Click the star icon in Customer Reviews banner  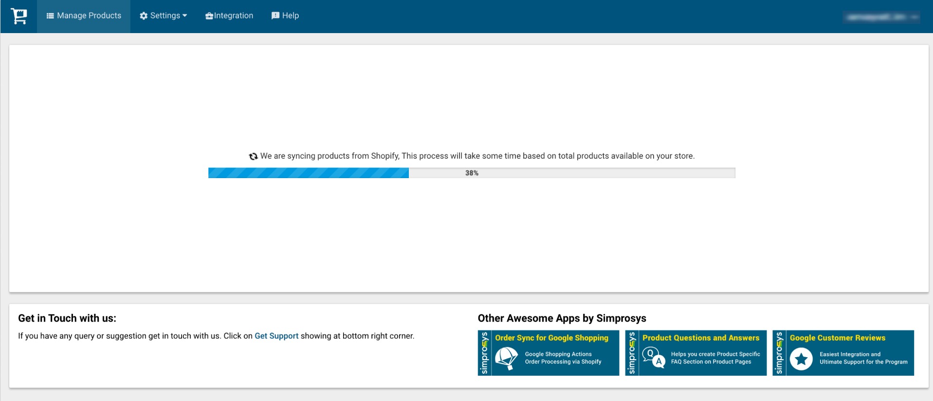801,359
